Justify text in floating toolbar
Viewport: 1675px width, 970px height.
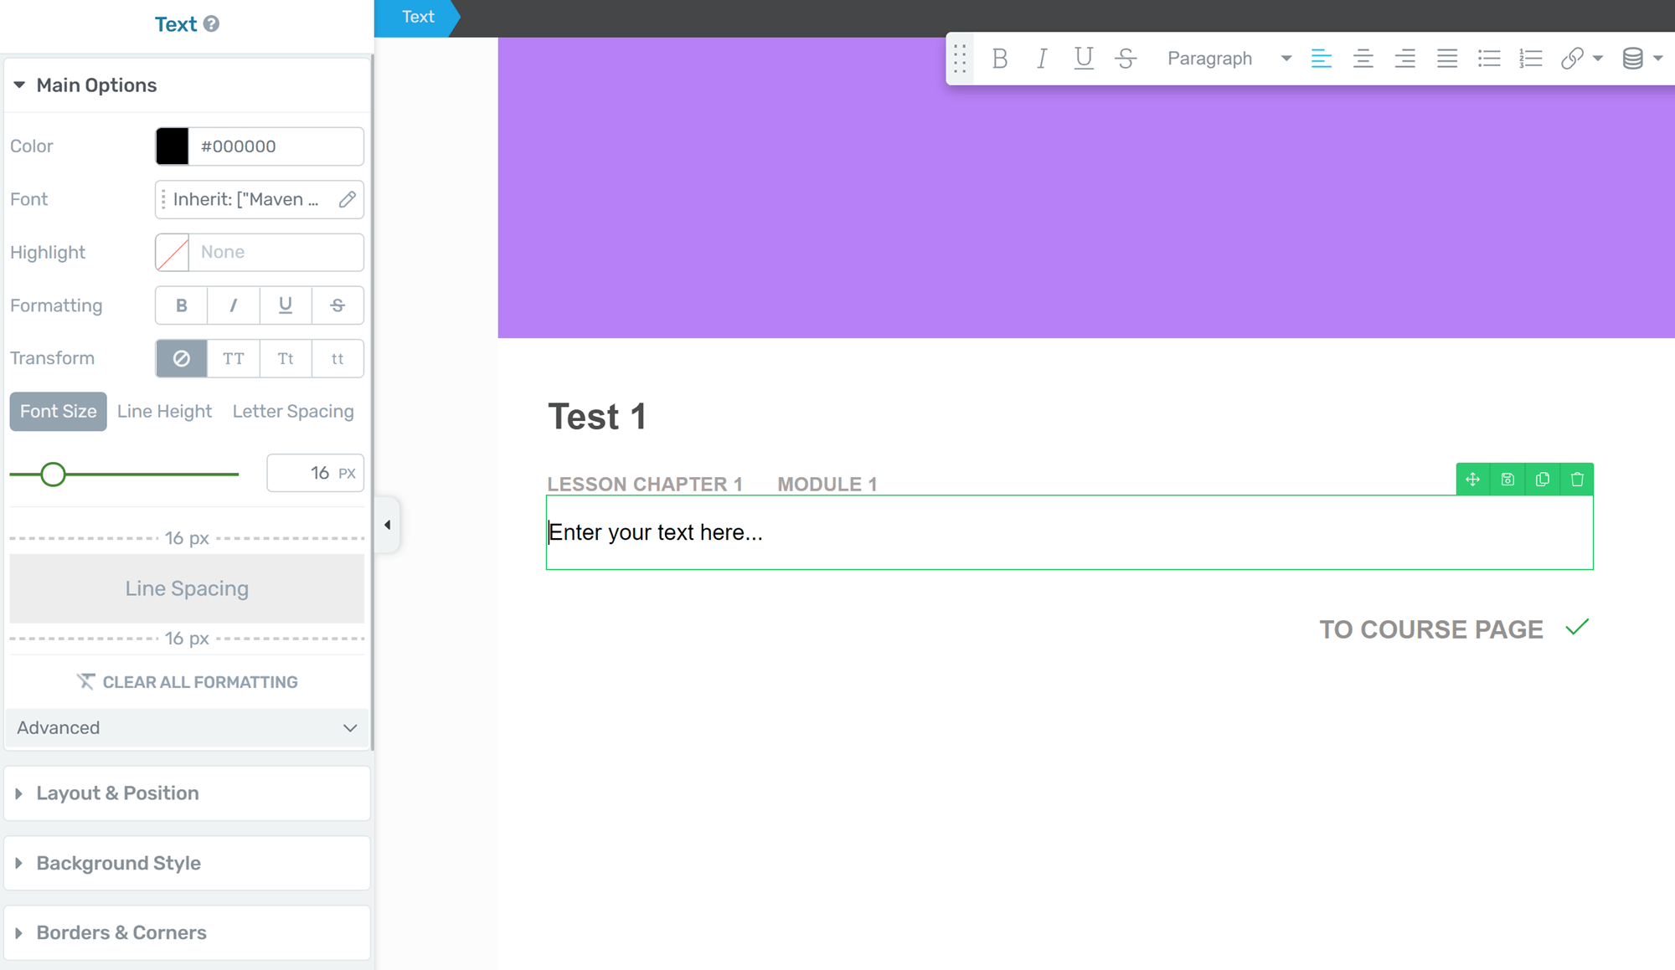1446,59
